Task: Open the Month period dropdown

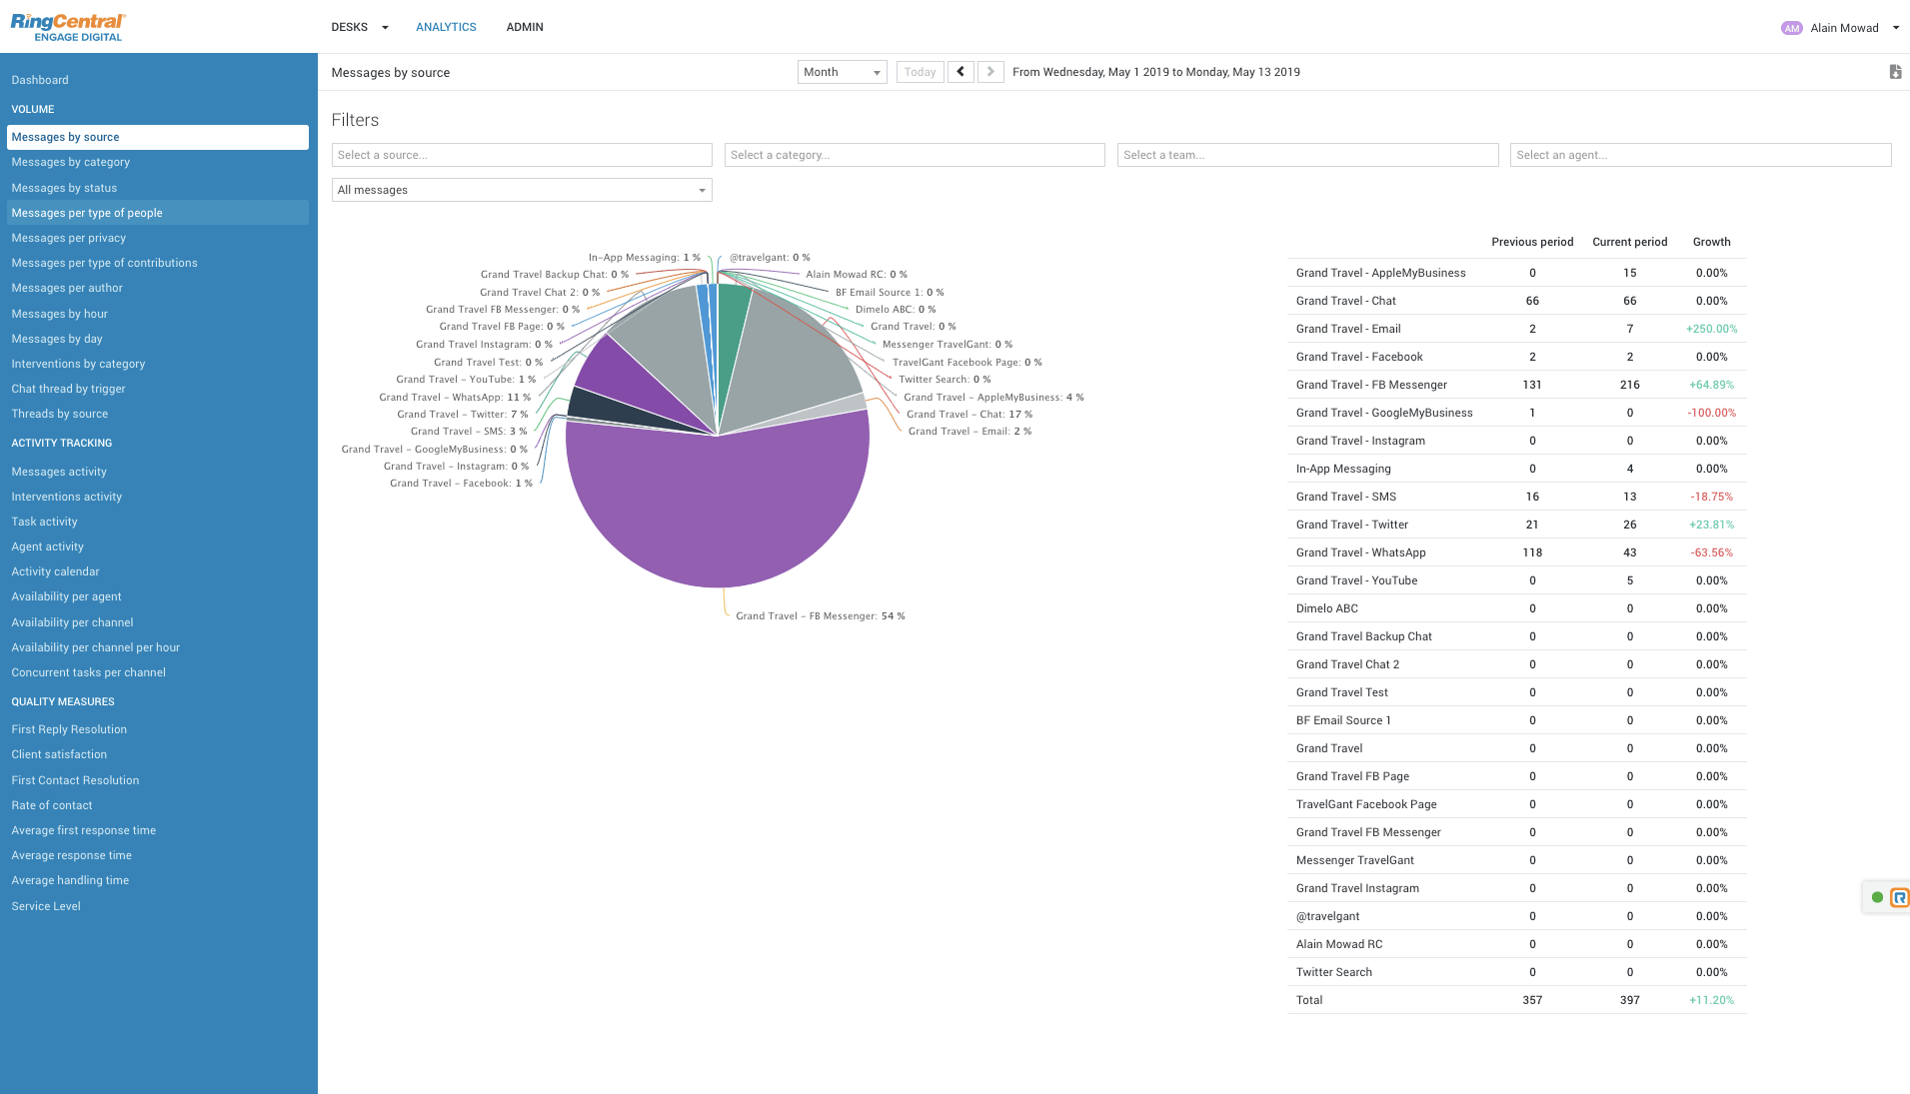Action: click(x=842, y=72)
